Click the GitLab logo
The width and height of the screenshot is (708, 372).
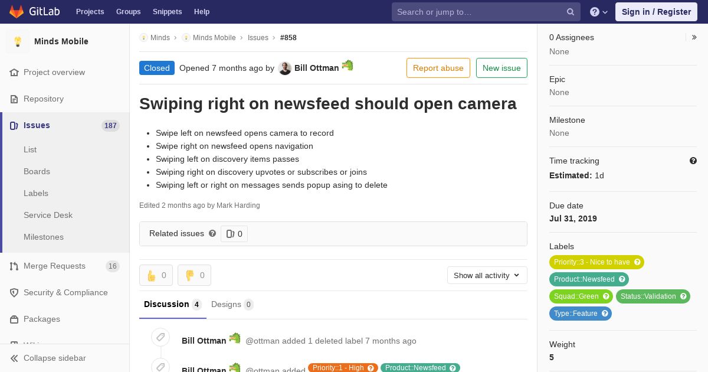(33, 12)
